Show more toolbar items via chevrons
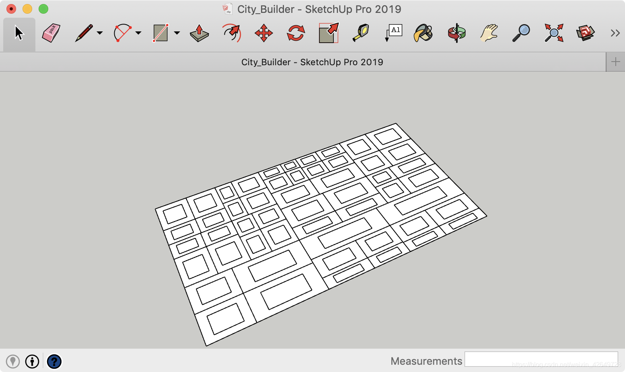 click(615, 33)
